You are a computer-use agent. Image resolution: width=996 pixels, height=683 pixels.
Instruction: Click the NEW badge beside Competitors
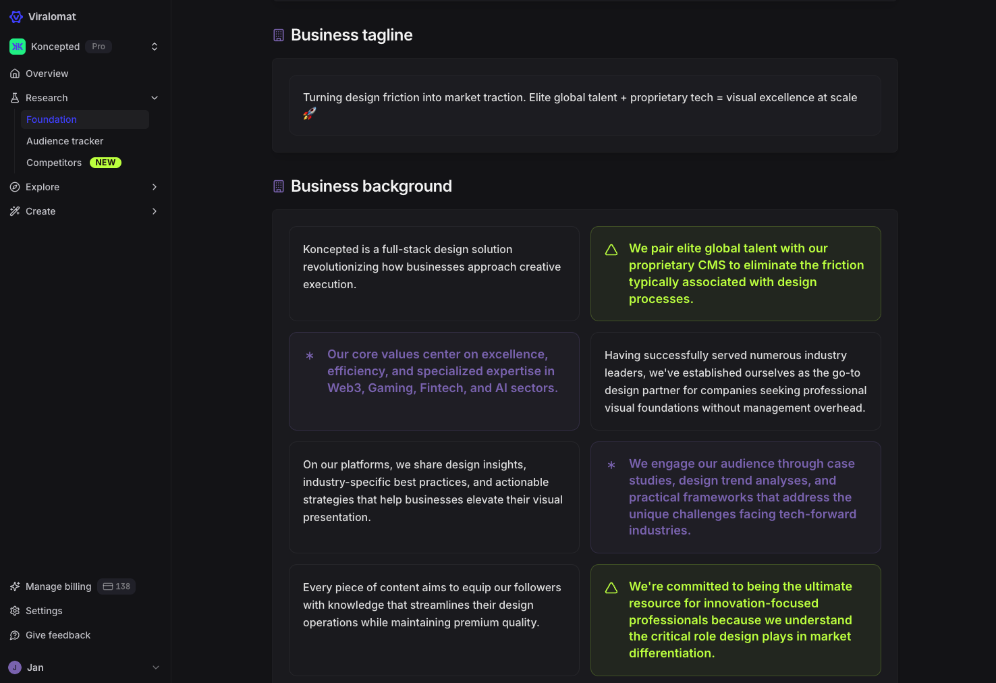click(105, 163)
